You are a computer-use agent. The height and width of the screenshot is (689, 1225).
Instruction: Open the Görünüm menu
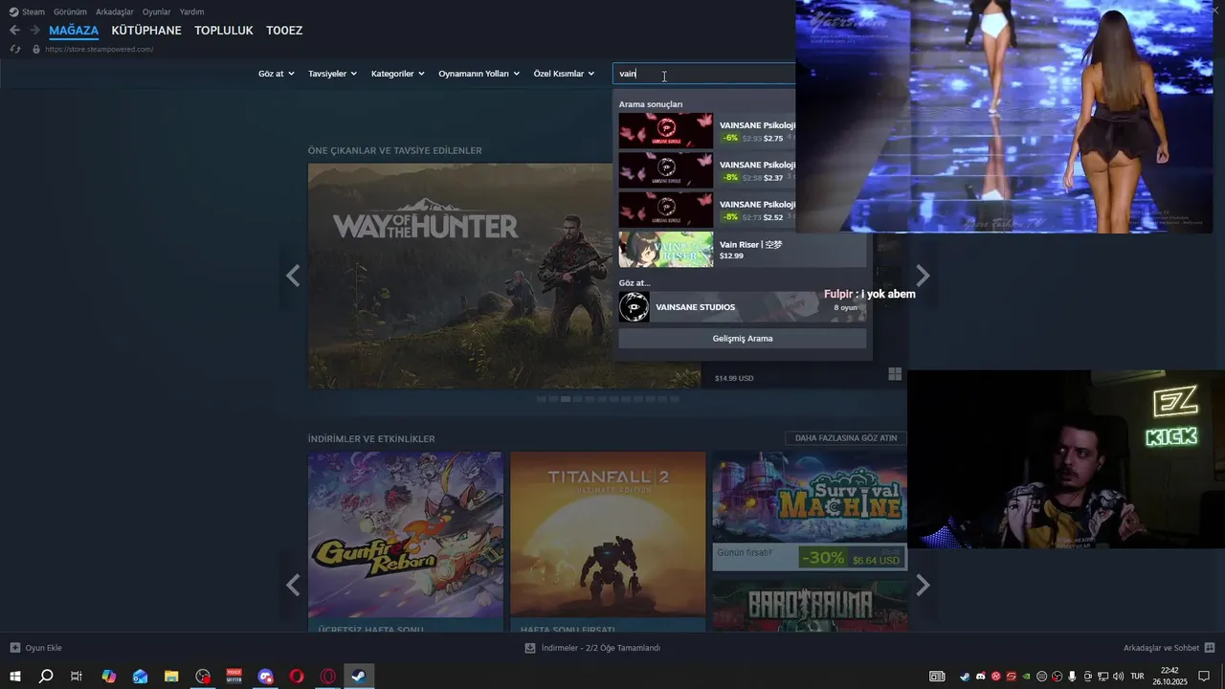pyautogui.click(x=70, y=11)
